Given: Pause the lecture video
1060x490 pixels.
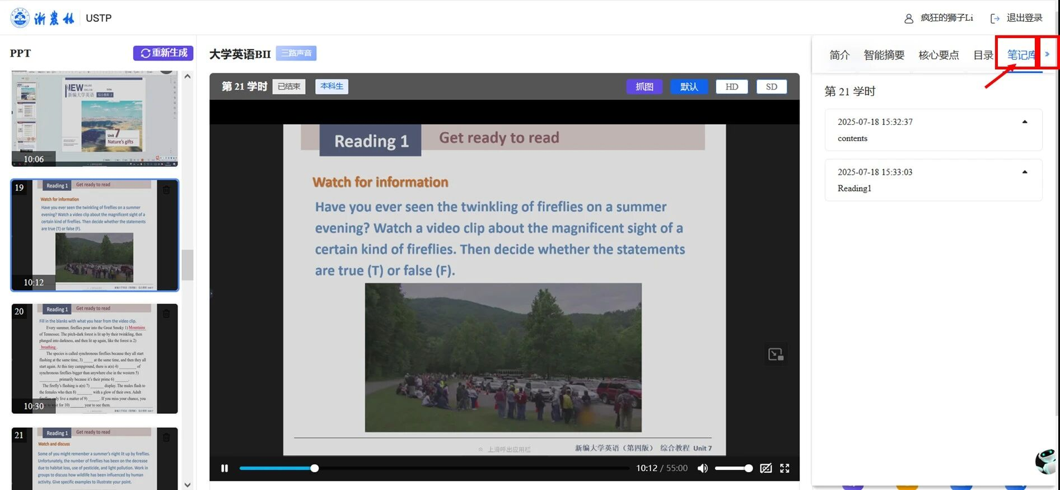Looking at the screenshot, I should point(225,468).
